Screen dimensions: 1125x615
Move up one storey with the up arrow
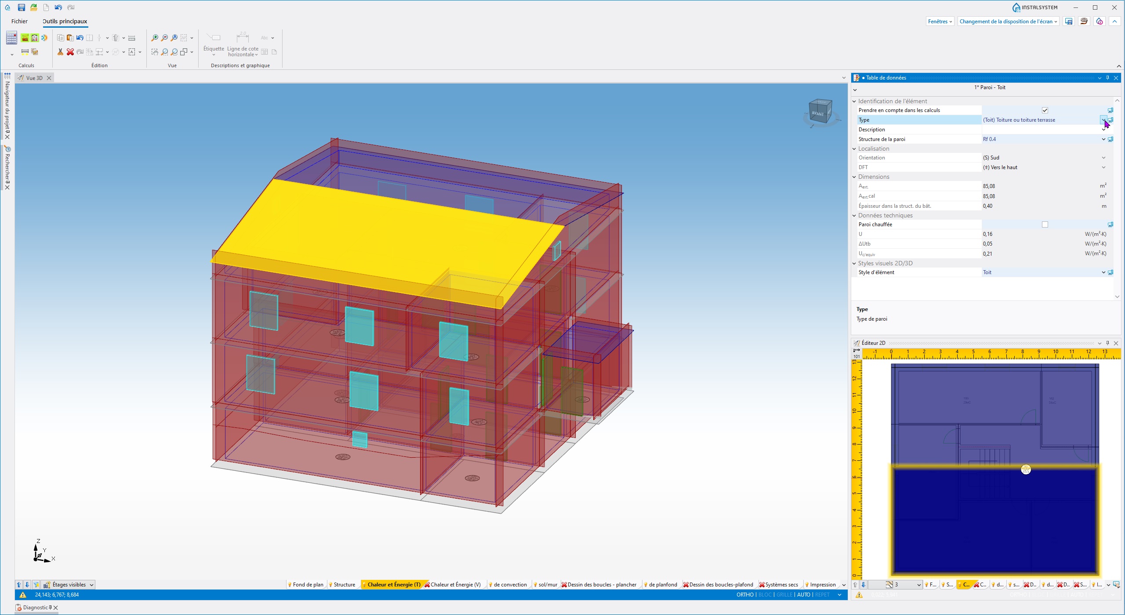pos(19,585)
